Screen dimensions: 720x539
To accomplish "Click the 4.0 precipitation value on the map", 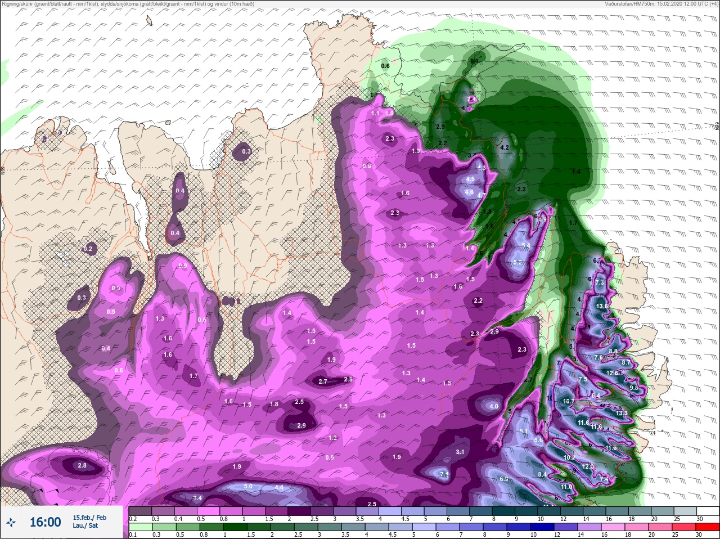I will (x=494, y=406).
